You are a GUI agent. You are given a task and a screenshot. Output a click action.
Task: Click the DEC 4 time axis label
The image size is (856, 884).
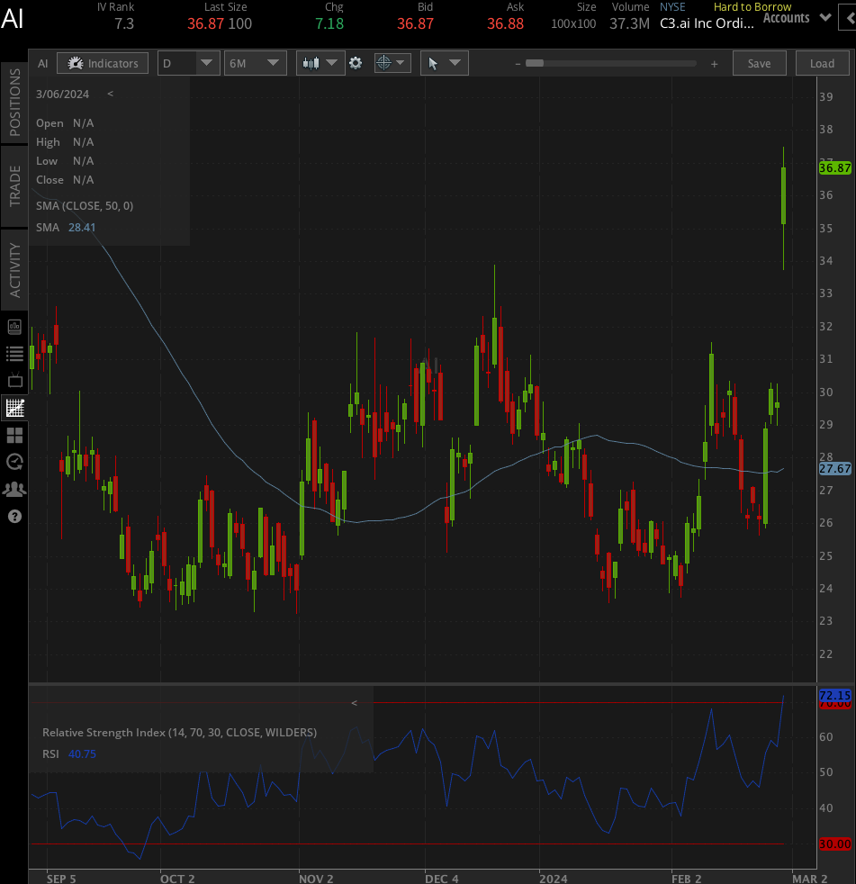442,879
